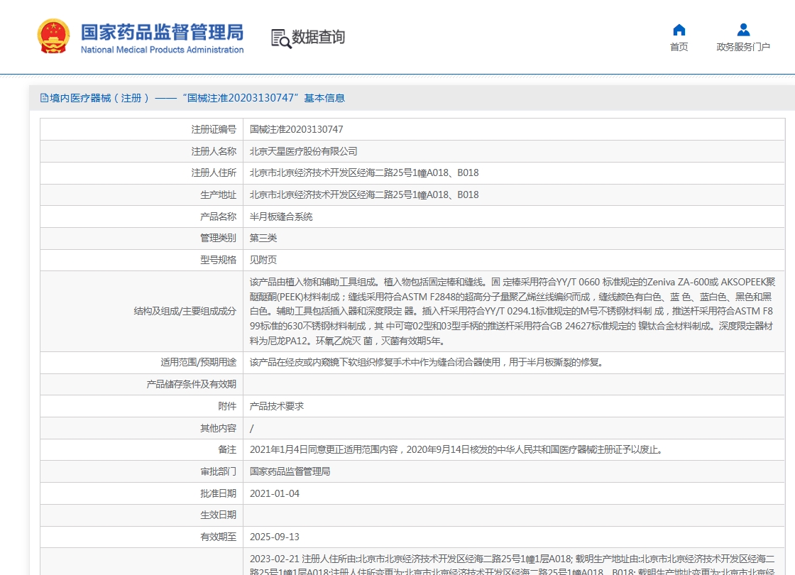
Task: Click the 生产地址 address value
Action: pyautogui.click(x=364, y=195)
